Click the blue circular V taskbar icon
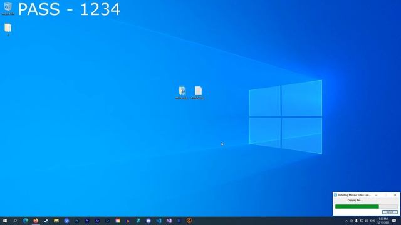This screenshot has width=401, height=225. pyautogui.click(x=66, y=221)
